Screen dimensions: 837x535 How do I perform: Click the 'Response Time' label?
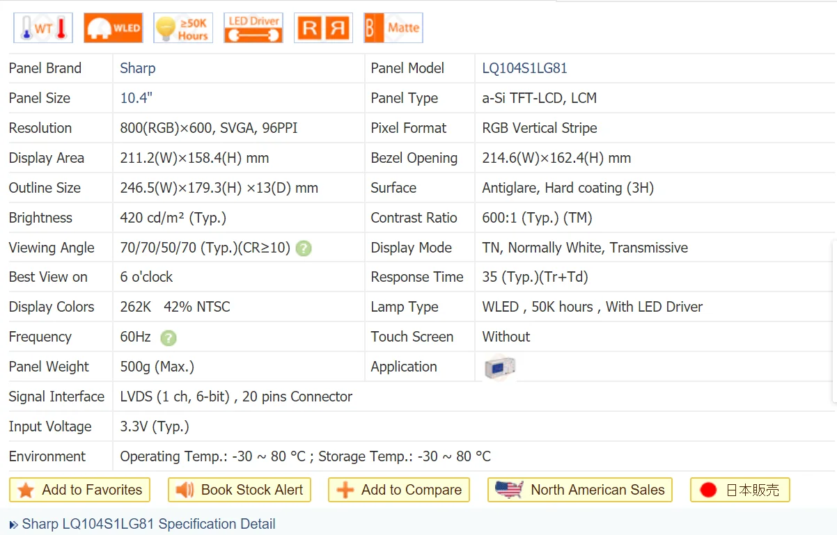(x=417, y=277)
